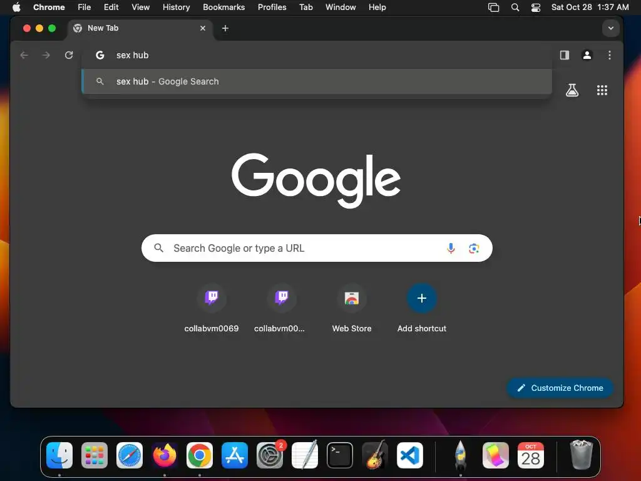Viewport: 641px width, 481px height.
Task: Open System Settings from the dock
Action: coord(270,455)
